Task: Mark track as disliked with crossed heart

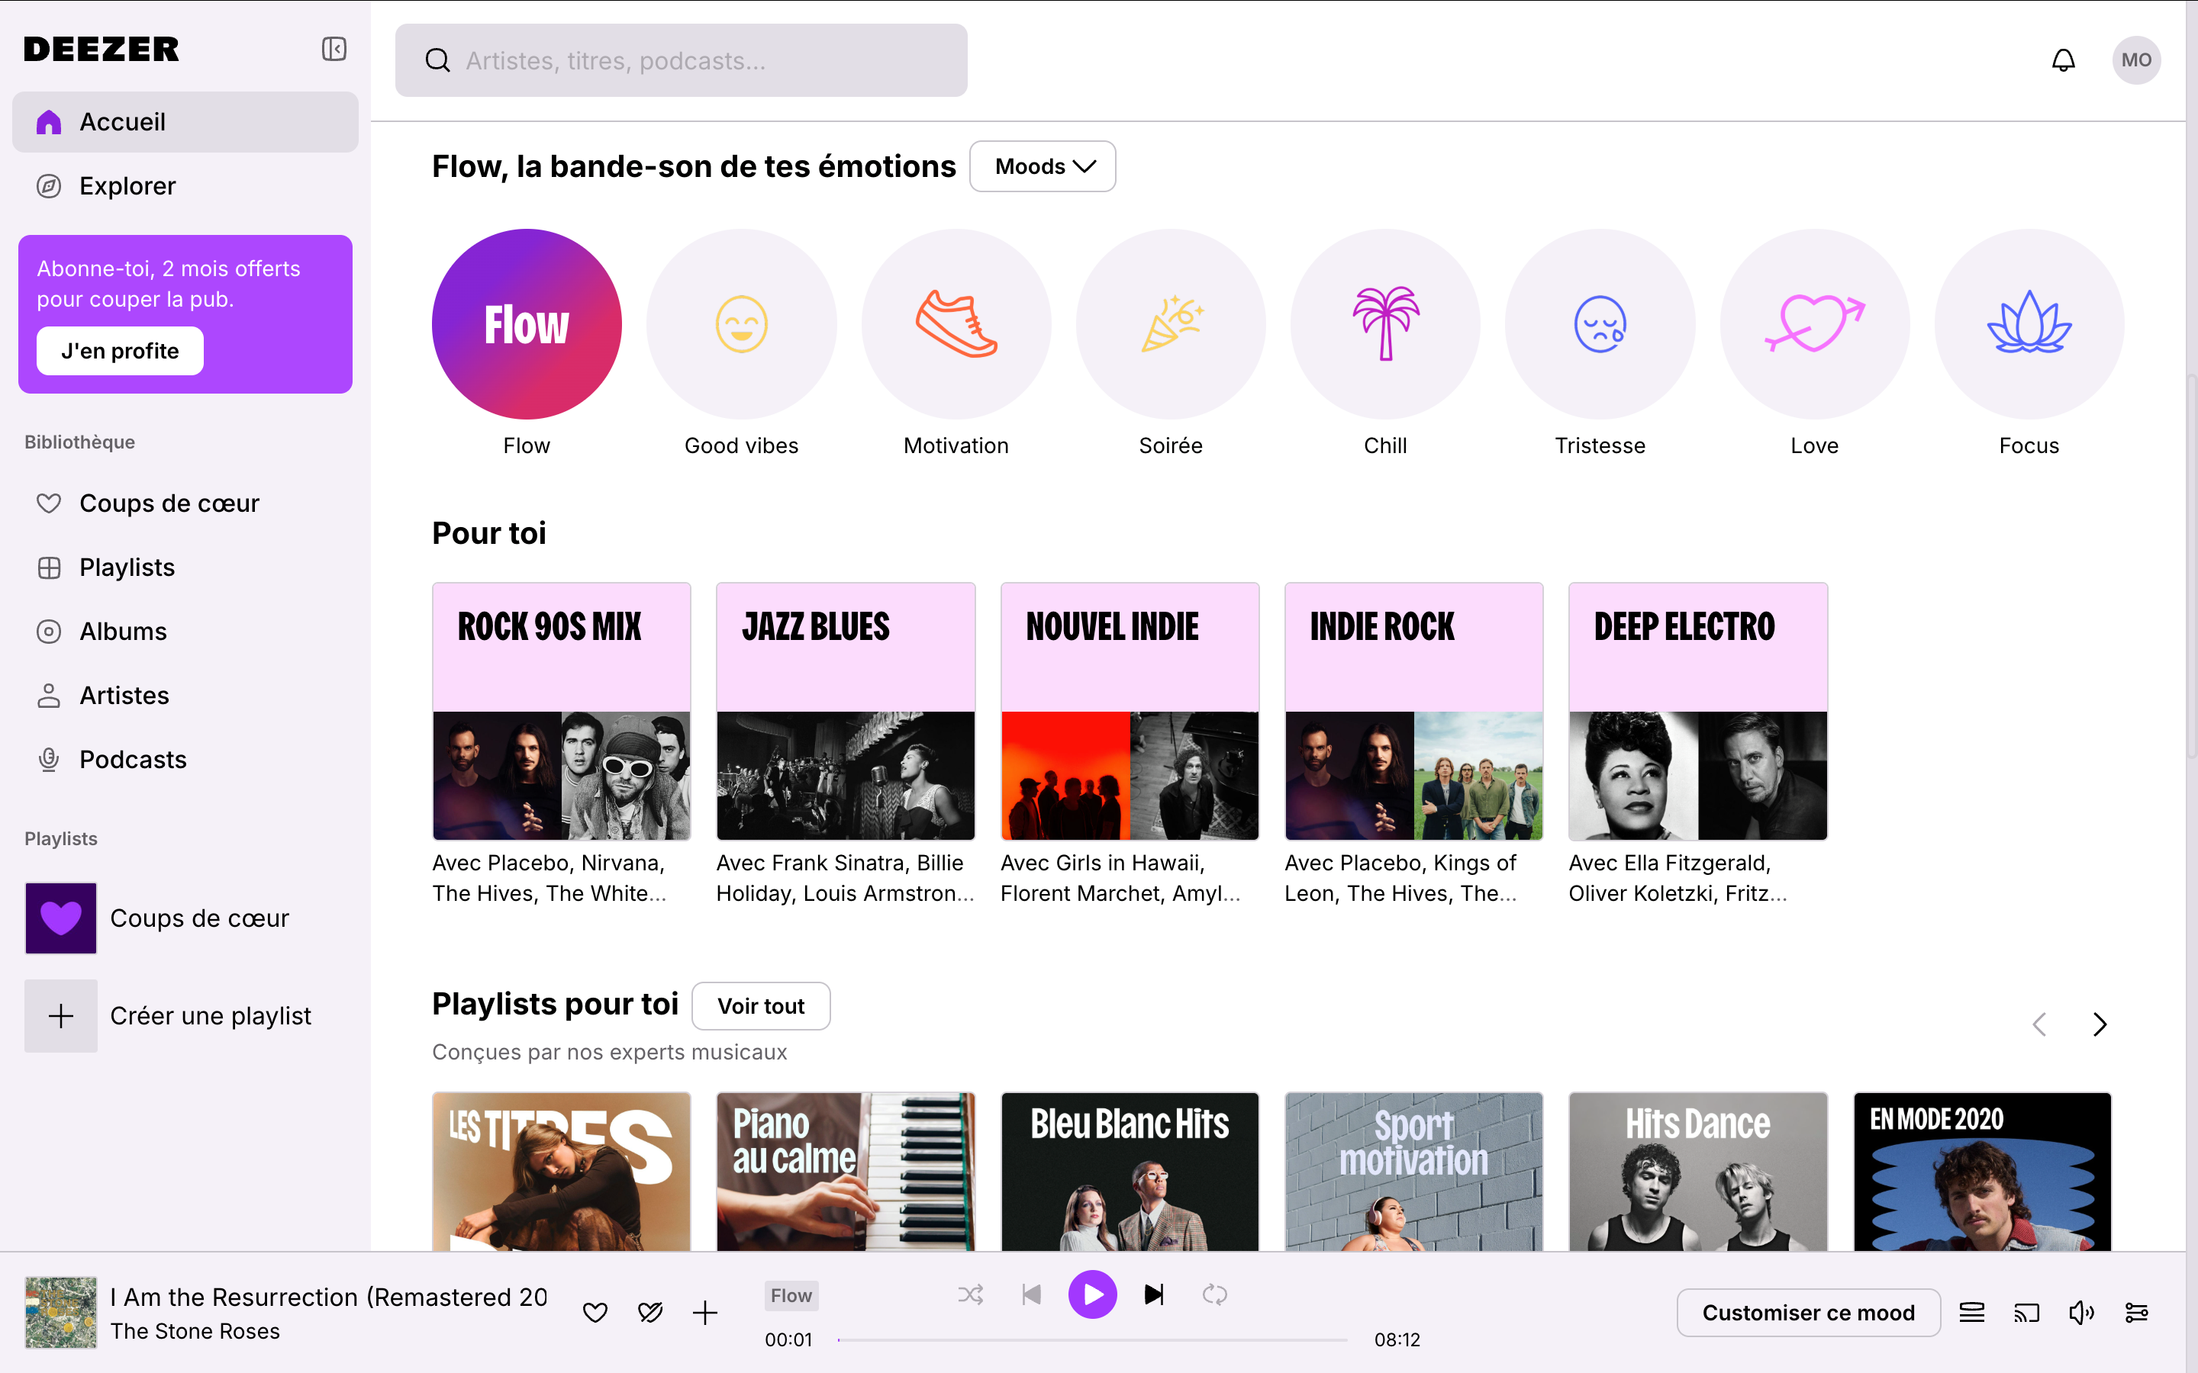Action: (x=650, y=1312)
